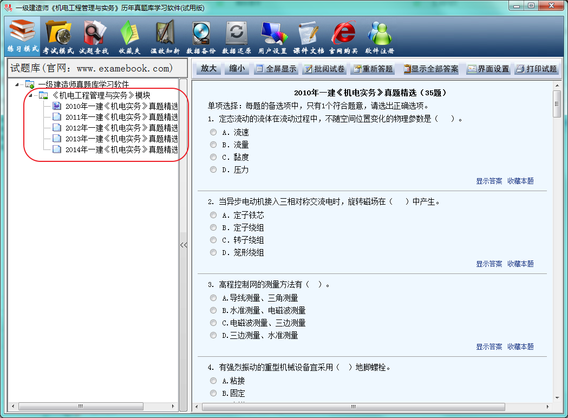The image size is (568, 418).
Task: Collapse left panel with << splitter
Action: [184, 245]
